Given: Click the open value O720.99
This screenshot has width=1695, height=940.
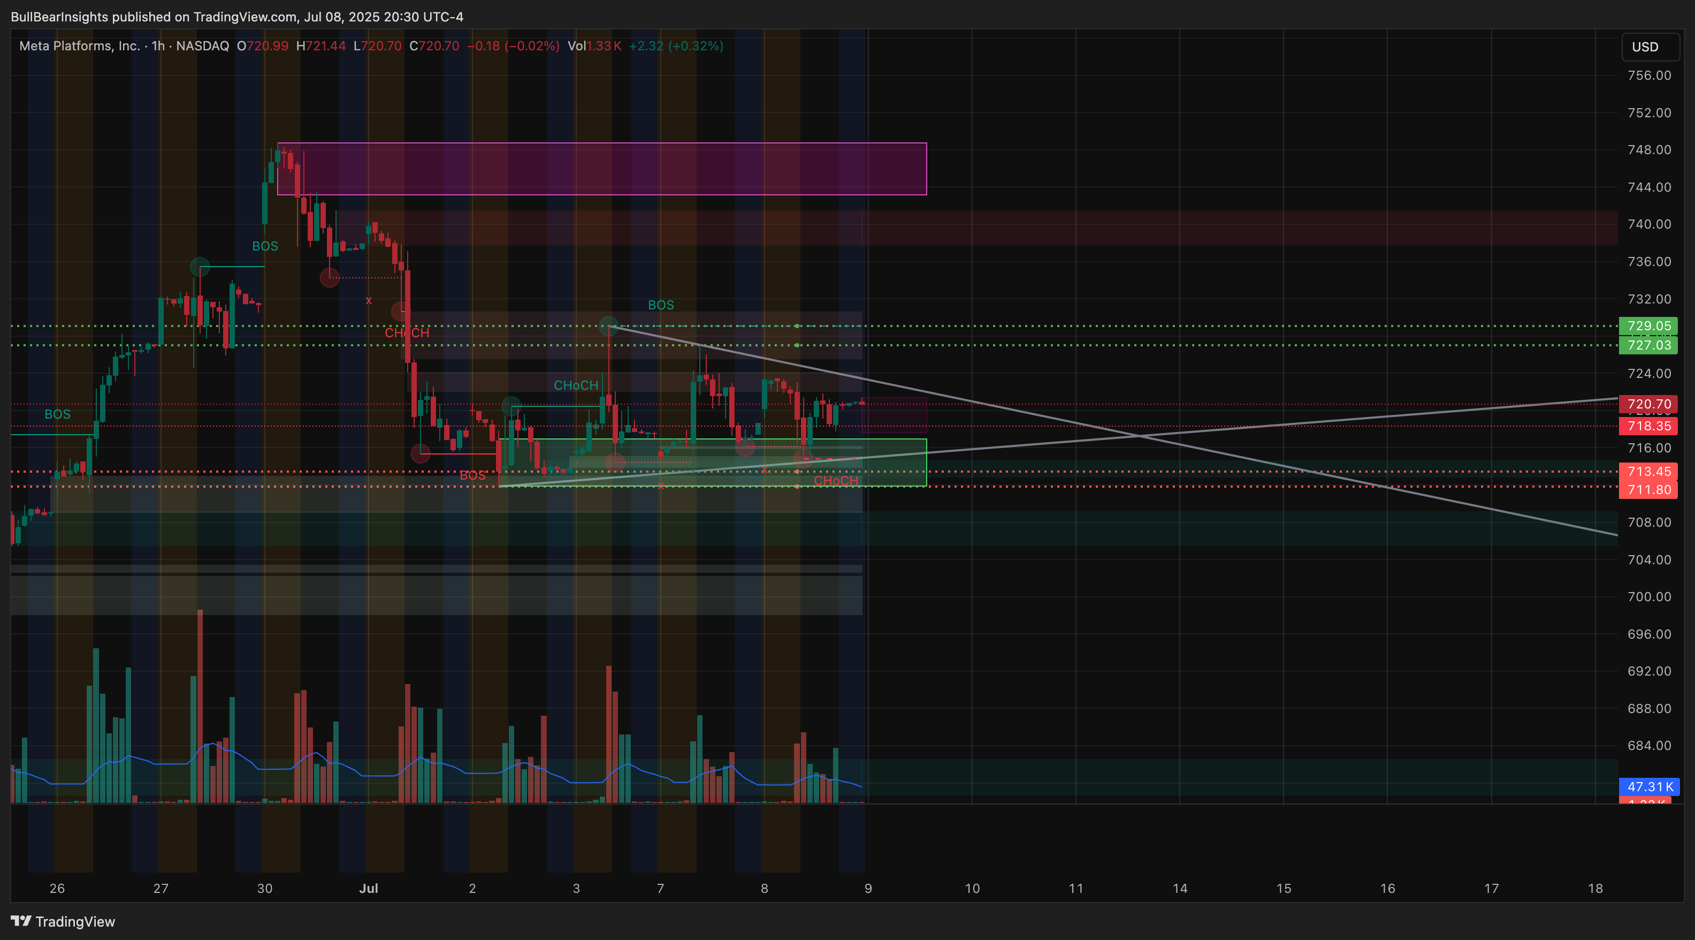Looking at the screenshot, I should click(263, 46).
